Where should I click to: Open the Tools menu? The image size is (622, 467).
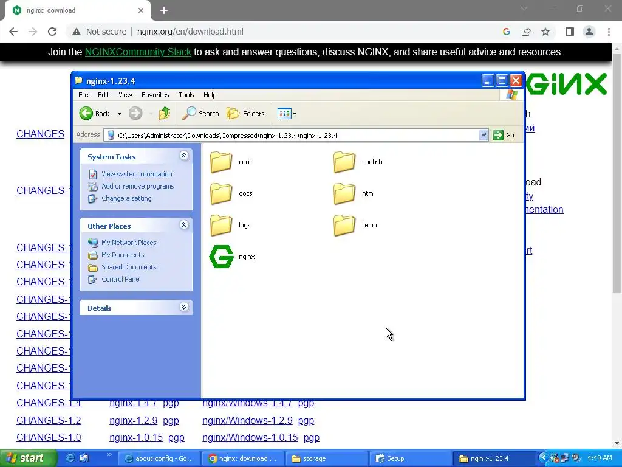click(186, 95)
